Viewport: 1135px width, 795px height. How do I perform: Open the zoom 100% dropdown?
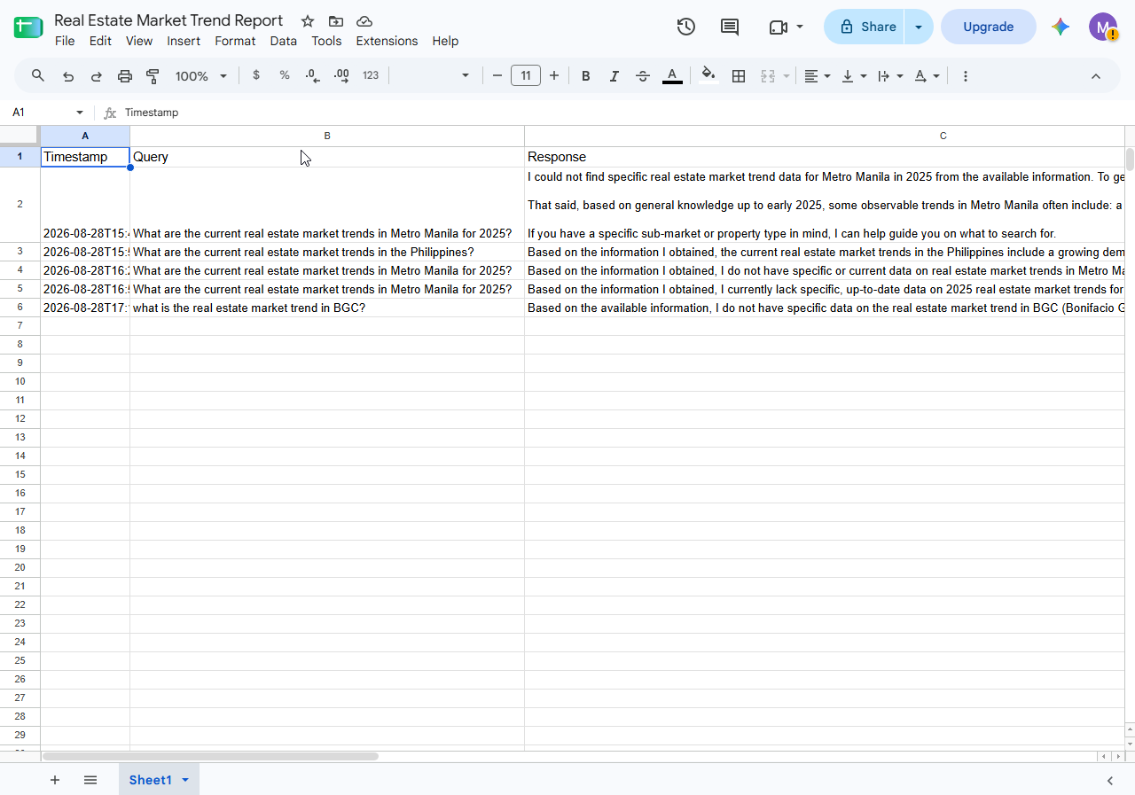pyautogui.click(x=201, y=76)
